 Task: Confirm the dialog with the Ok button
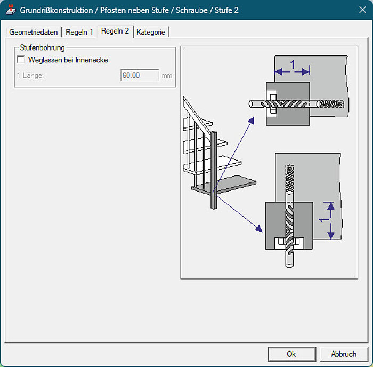291,354
